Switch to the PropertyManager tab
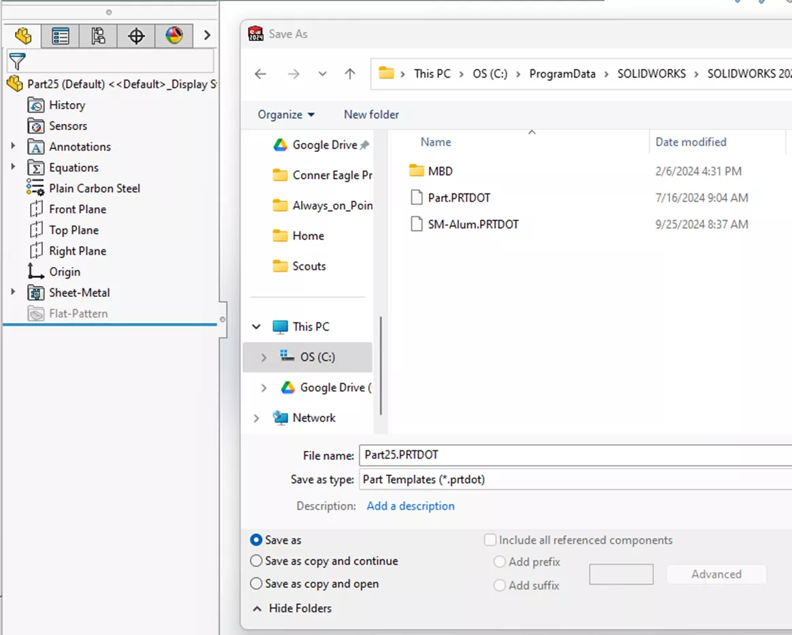The height and width of the screenshot is (635, 792). tap(60, 36)
